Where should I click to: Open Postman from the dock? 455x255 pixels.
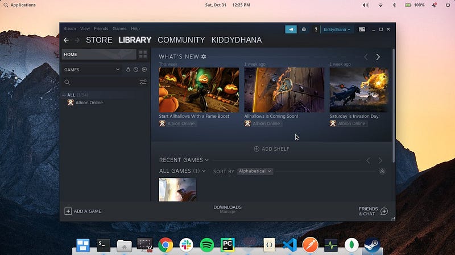[310, 245]
